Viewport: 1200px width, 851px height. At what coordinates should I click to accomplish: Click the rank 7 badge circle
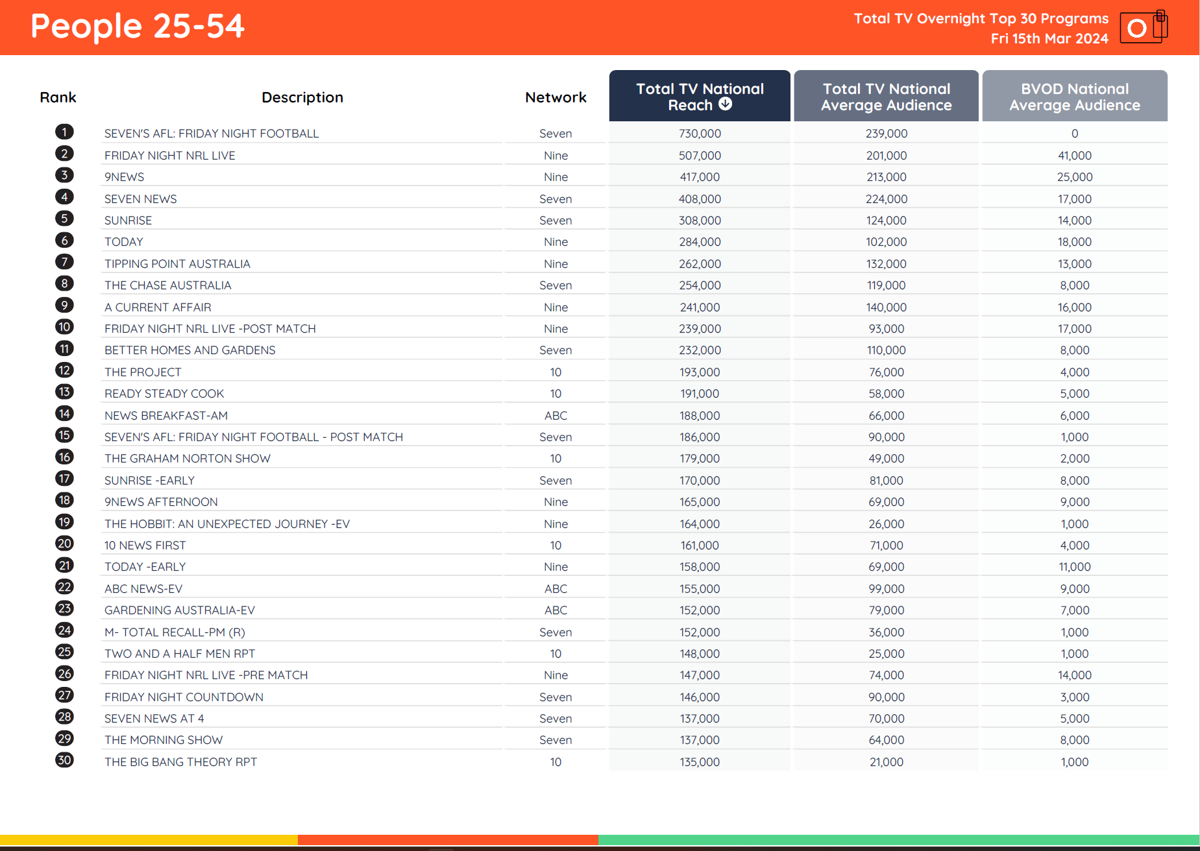(64, 261)
